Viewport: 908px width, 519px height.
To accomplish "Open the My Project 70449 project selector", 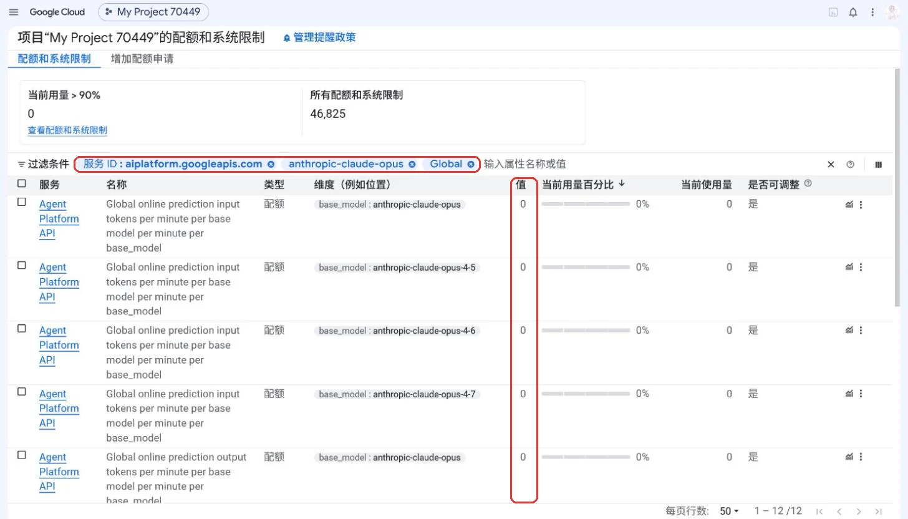I will click(153, 12).
